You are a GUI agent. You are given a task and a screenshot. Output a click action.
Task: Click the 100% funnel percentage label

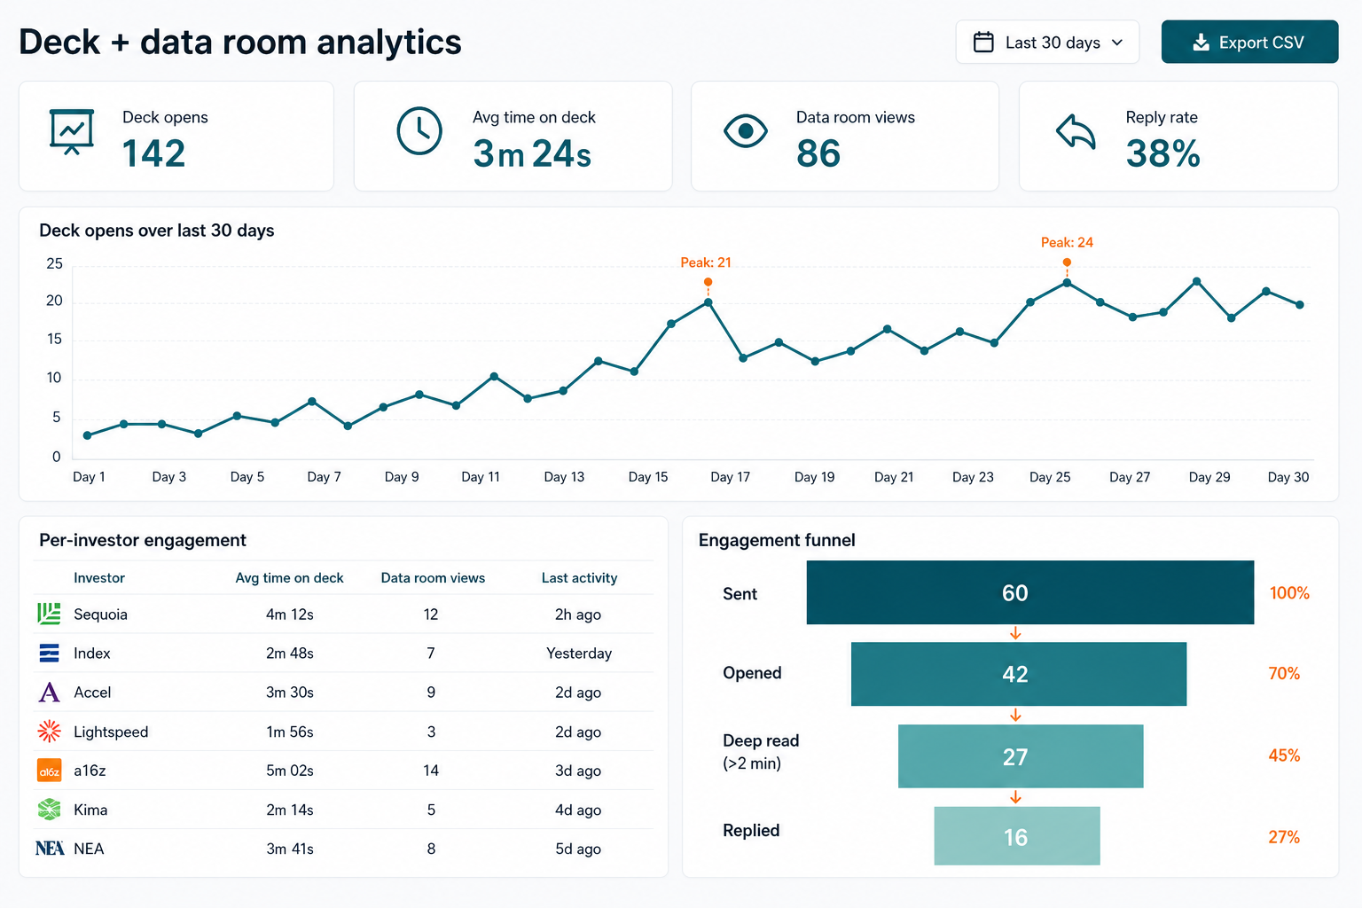pos(1289,593)
